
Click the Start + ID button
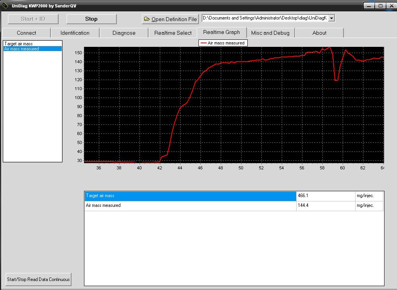click(x=33, y=19)
